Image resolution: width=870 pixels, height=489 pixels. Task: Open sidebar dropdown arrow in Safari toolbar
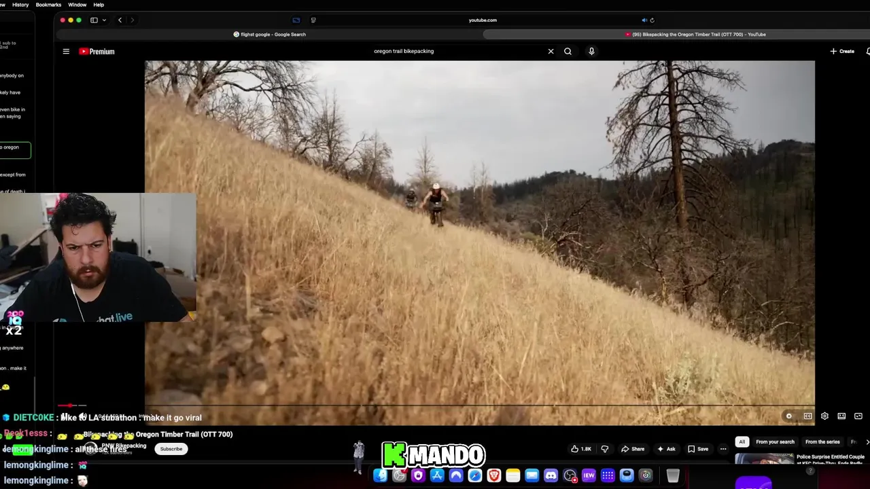pyautogui.click(x=104, y=20)
